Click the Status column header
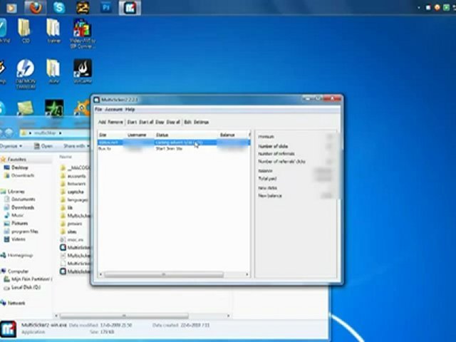456x342 pixels. [x=162, y=135]
